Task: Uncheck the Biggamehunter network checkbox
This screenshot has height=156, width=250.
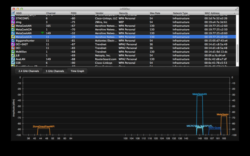Action: tap(13, 41)
